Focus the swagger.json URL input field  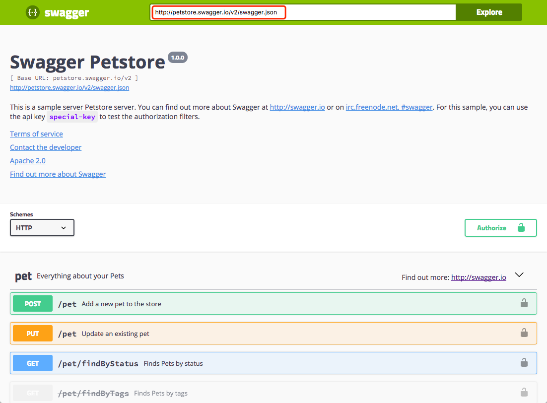pyautogui.click(x=303, y=12)
